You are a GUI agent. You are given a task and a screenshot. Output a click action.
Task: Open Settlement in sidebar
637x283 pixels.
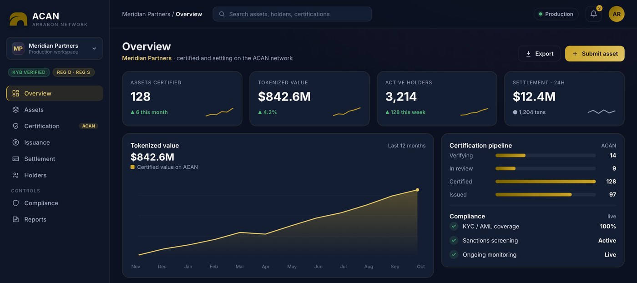(x=55, y=159)
